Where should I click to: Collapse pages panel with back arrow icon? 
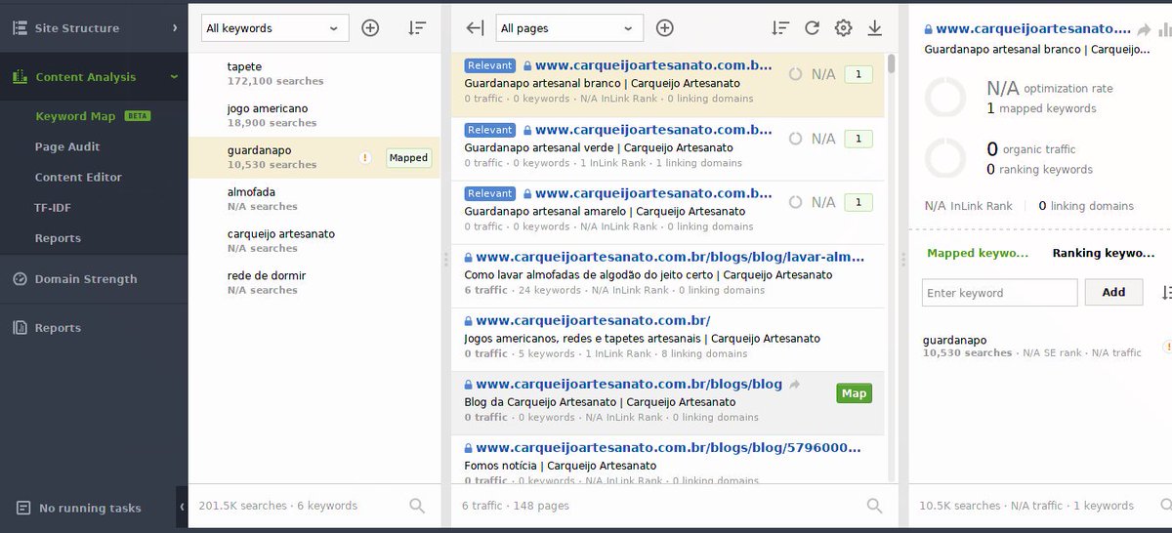pos(476,28)
